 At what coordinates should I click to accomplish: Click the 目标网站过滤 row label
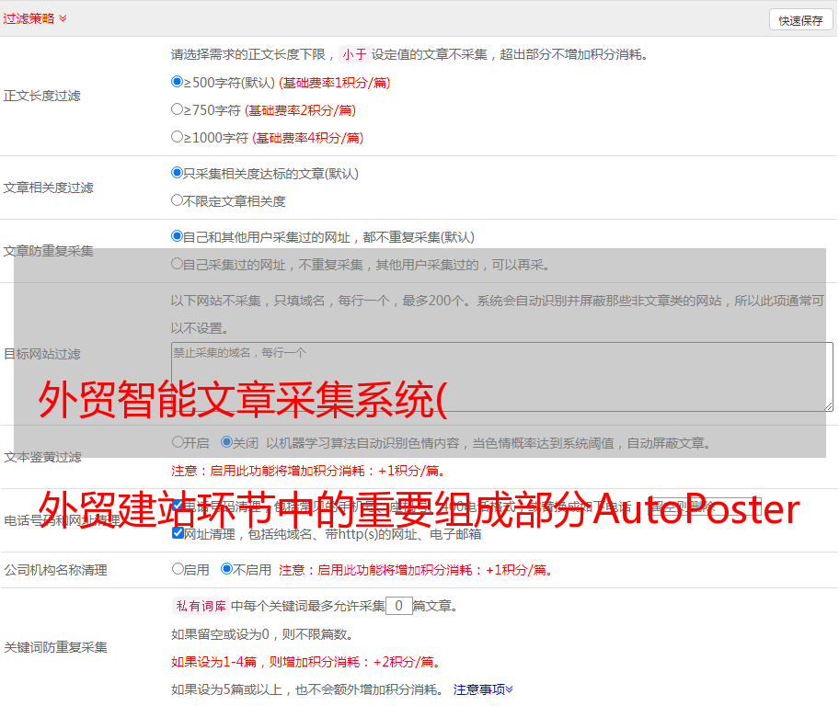[41, 354]
